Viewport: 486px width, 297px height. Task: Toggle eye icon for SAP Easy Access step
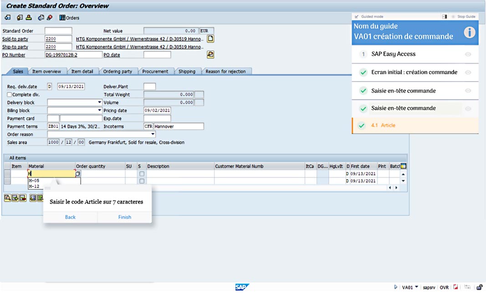(x=468, y=54)
